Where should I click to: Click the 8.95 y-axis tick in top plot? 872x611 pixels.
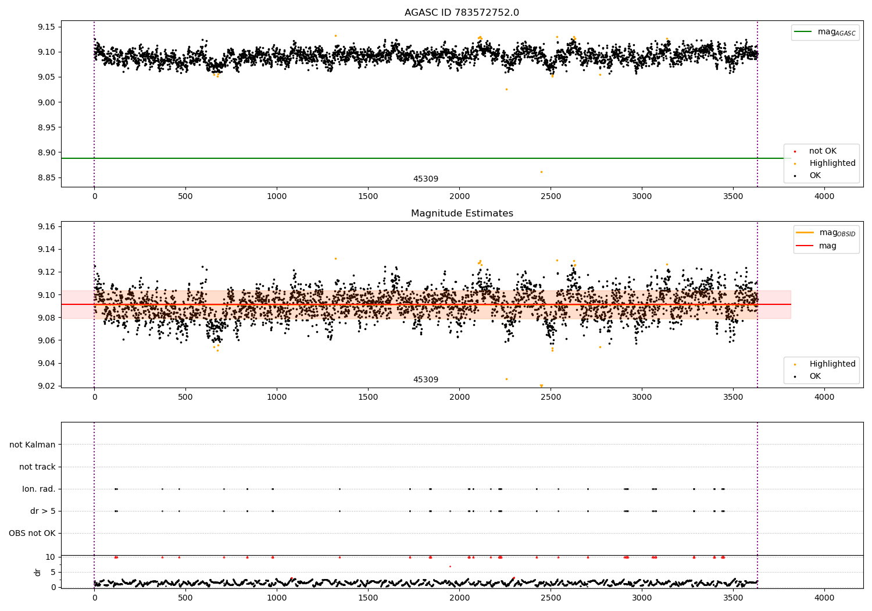47,127
